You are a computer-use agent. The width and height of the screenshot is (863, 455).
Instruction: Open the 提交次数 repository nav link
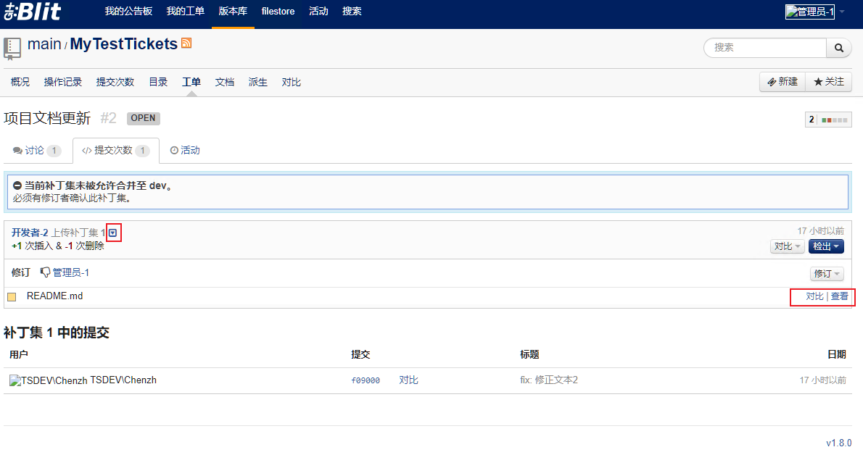(x=115, y=82)
